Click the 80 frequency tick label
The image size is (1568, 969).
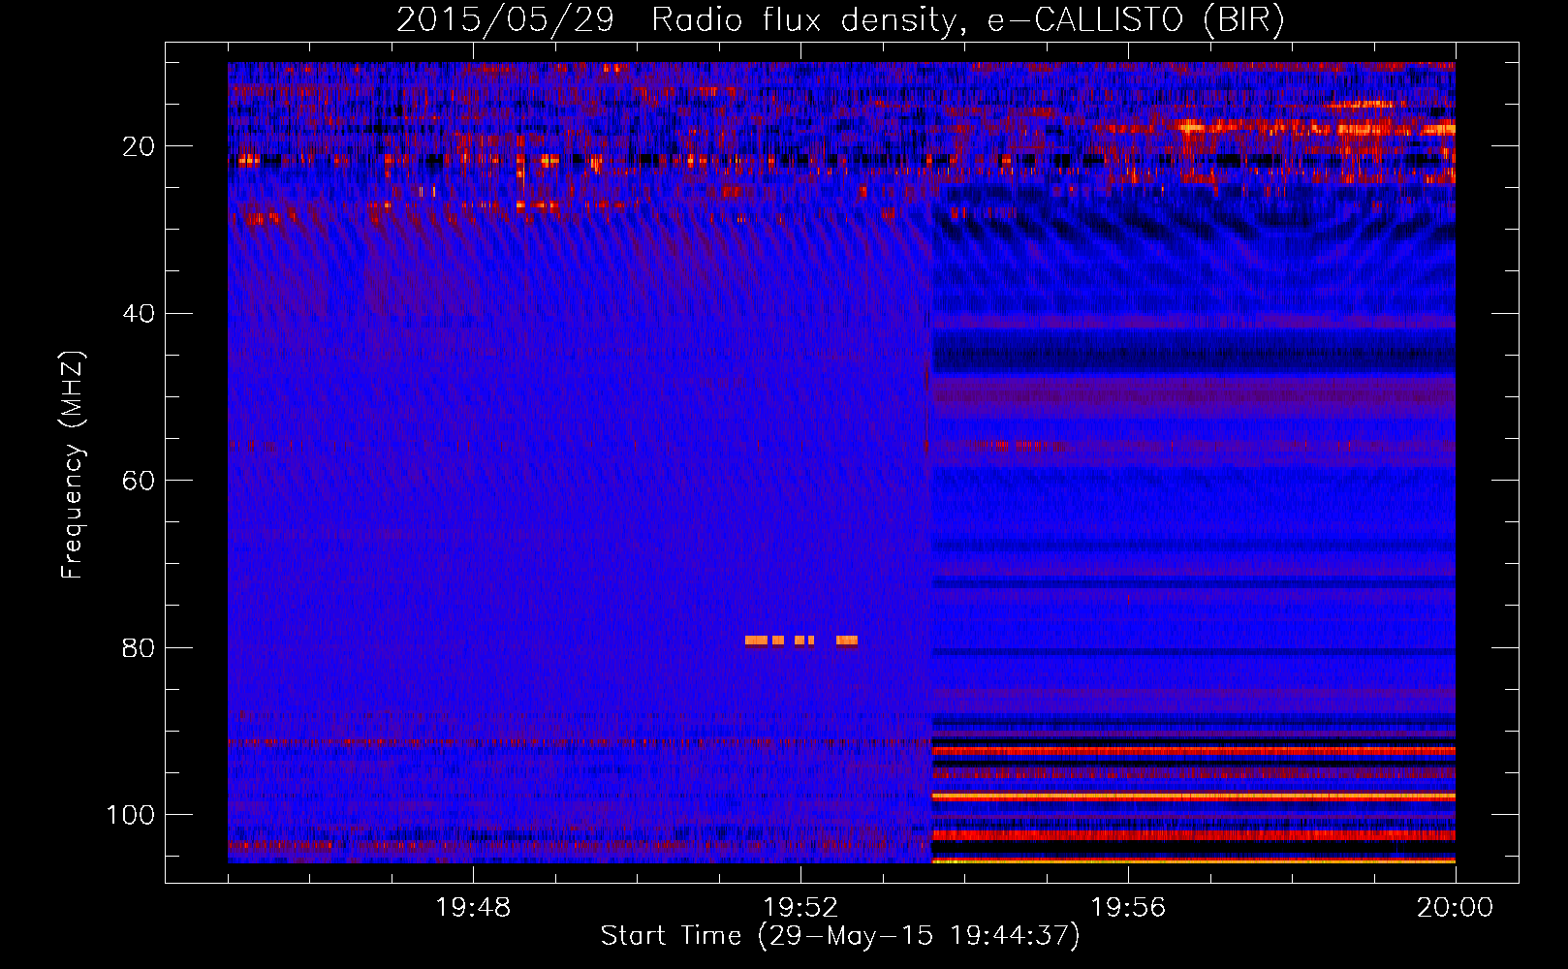139,647
